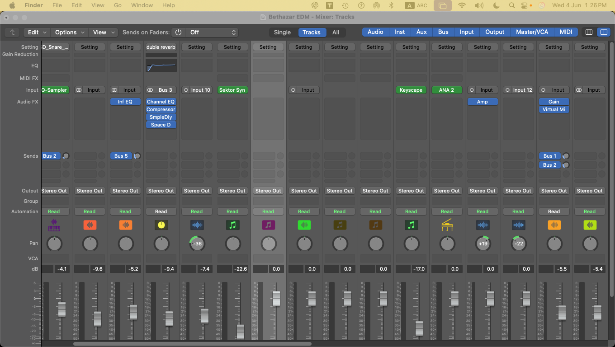
Task: Open the Bus 3 input slot menu
Action: coord(166,90)
